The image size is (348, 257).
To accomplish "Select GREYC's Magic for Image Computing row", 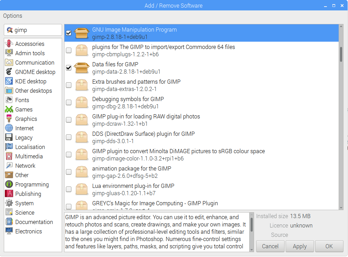I will (x=201, y=205).
